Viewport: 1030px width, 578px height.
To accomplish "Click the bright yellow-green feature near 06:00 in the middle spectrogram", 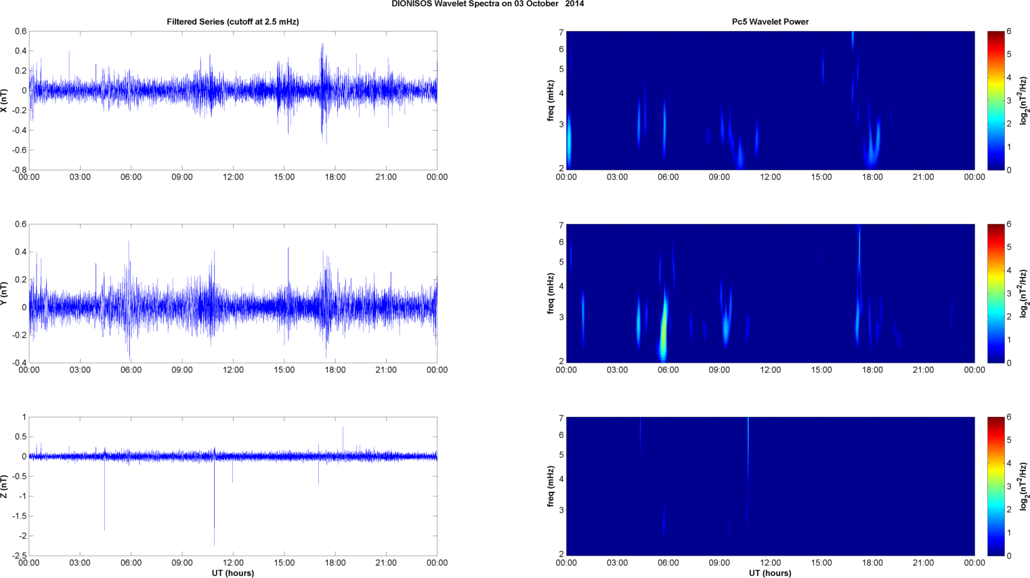I will tap(664, 328).
